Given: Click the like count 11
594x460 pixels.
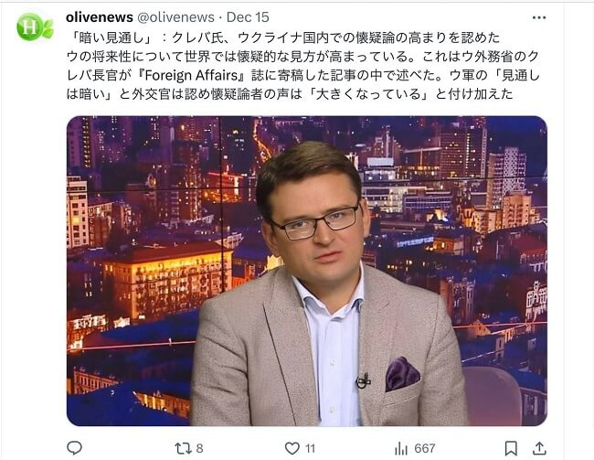Looking at the screenshot, I should click(311, 449).
